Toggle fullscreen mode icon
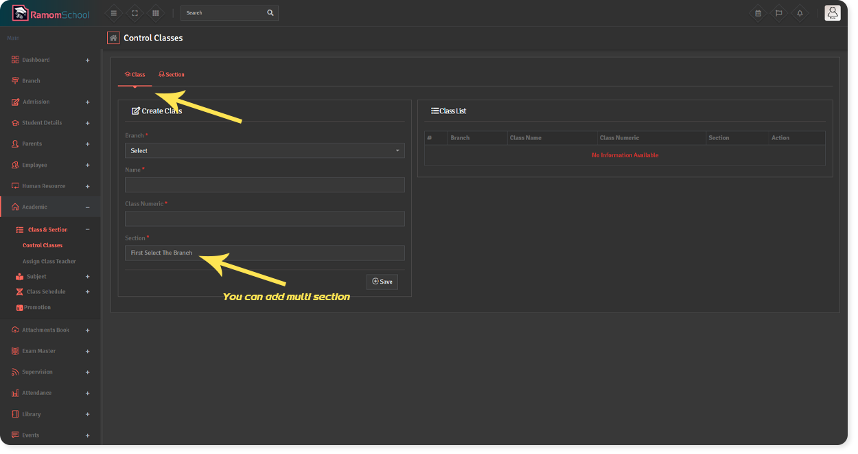 tap(135, 13)
